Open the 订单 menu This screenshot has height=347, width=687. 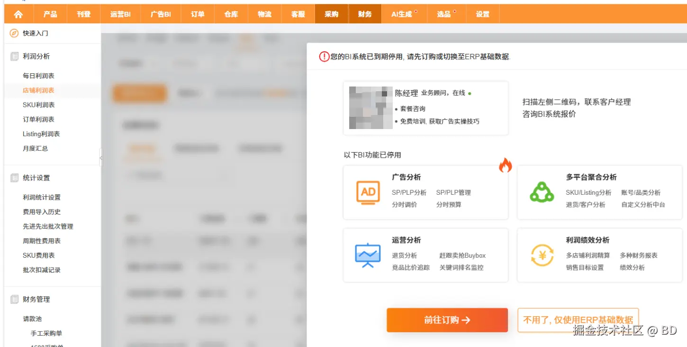coord(198,14)
